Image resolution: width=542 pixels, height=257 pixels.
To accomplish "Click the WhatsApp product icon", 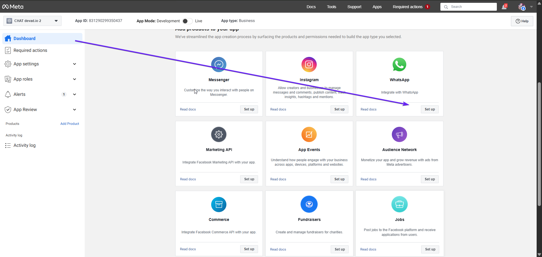I will (x=399, y=65).
